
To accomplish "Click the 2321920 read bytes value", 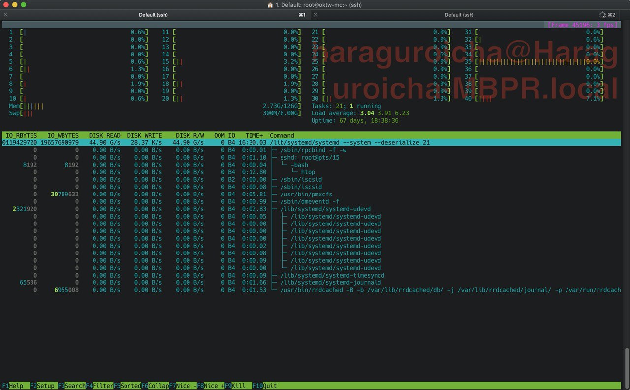I will coord(25,209).
